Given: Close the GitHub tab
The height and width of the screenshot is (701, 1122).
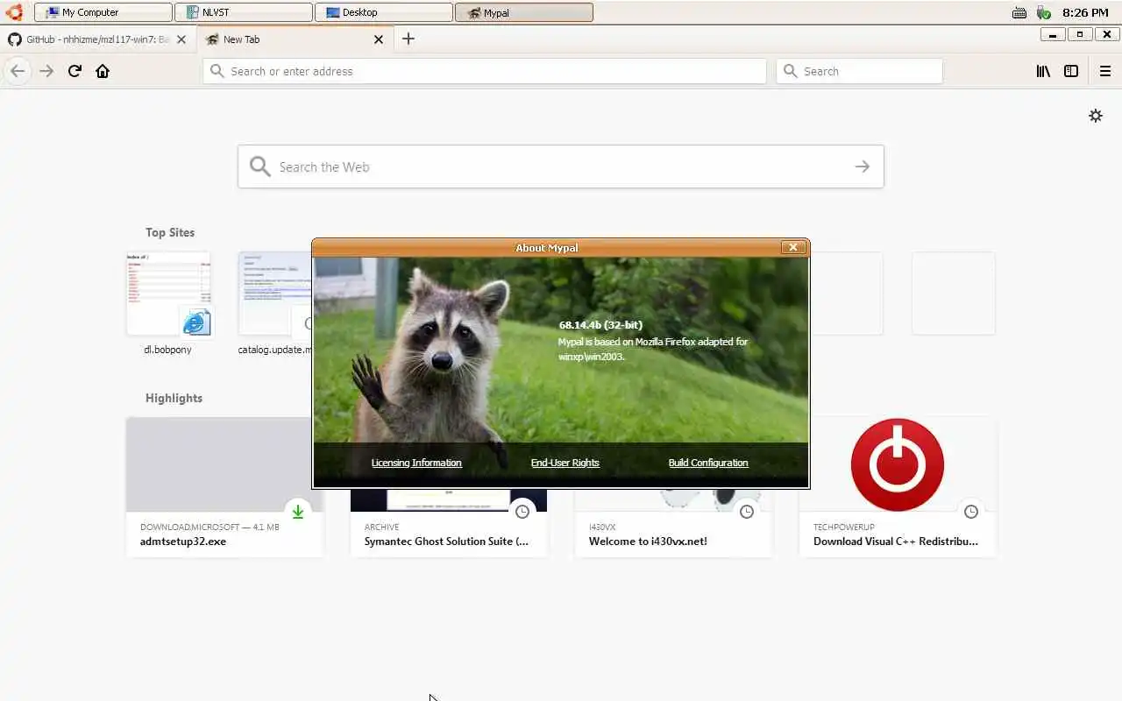Looking at the screenshot, I should [x=181, y=39].
